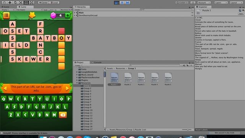Click the orange star icon in game
Viewport: 245px width, 138px height.
pos(32,15)
